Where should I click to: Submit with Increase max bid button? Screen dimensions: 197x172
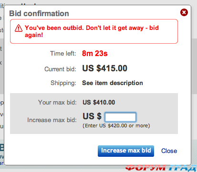(126, 151)
